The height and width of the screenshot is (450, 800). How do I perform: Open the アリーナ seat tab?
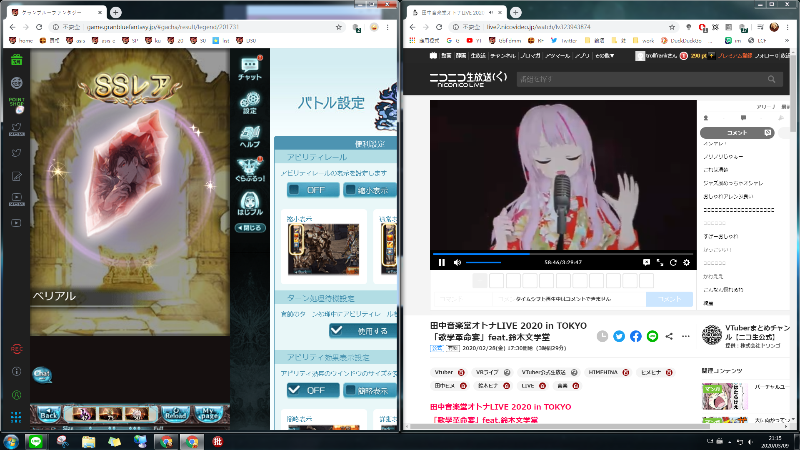point(766,107)
